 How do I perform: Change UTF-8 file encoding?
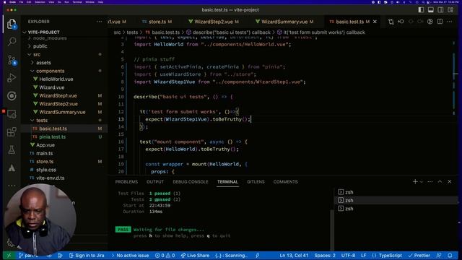348,255
